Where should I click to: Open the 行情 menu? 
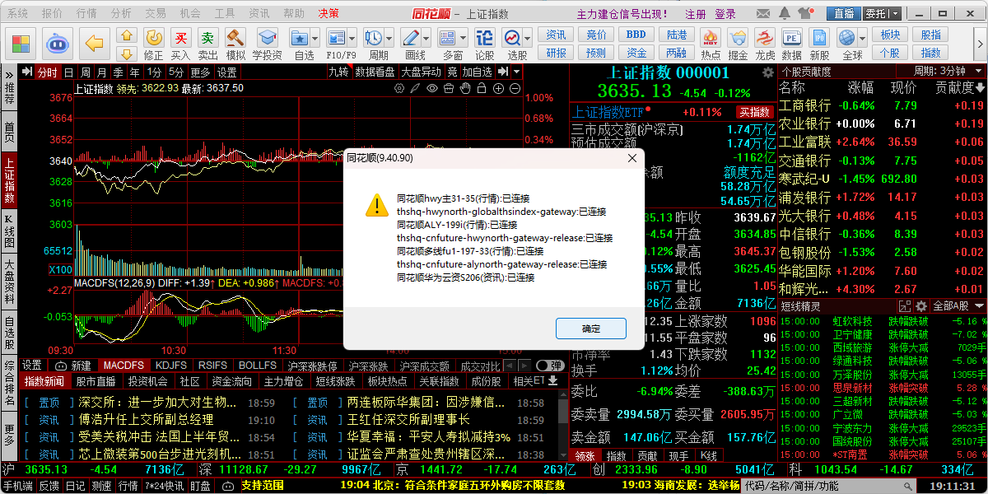pyautogui.click(x=86, y=13)
